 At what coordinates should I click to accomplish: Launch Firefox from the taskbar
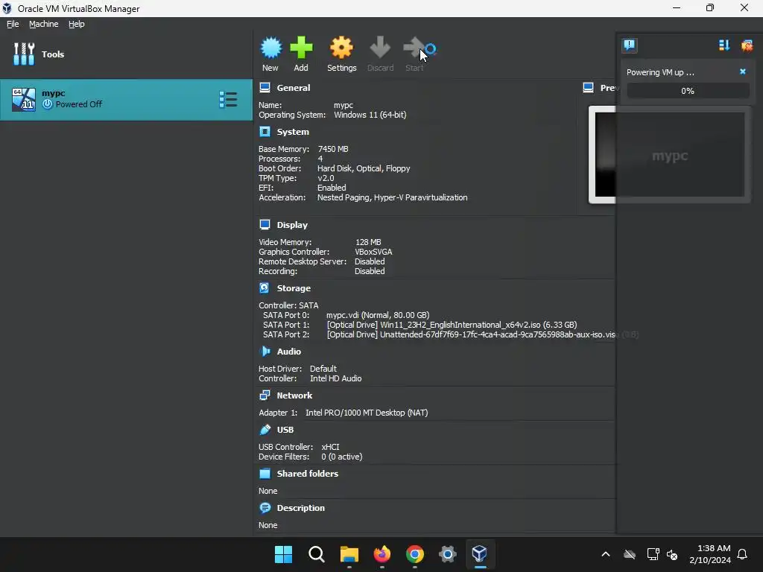click(x=382, y=554)
